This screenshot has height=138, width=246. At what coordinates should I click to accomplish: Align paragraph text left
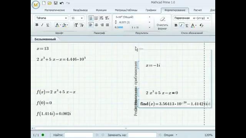coord(91,25)
